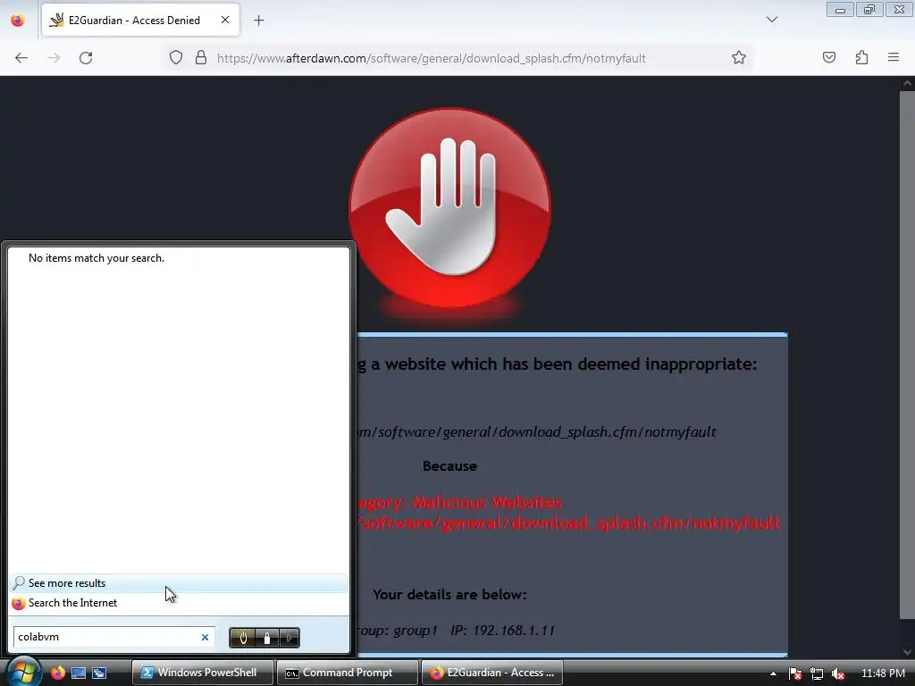Click Switch between windows quick launch icon
Screen dimensions: 915x686
[x=98, y=673]
